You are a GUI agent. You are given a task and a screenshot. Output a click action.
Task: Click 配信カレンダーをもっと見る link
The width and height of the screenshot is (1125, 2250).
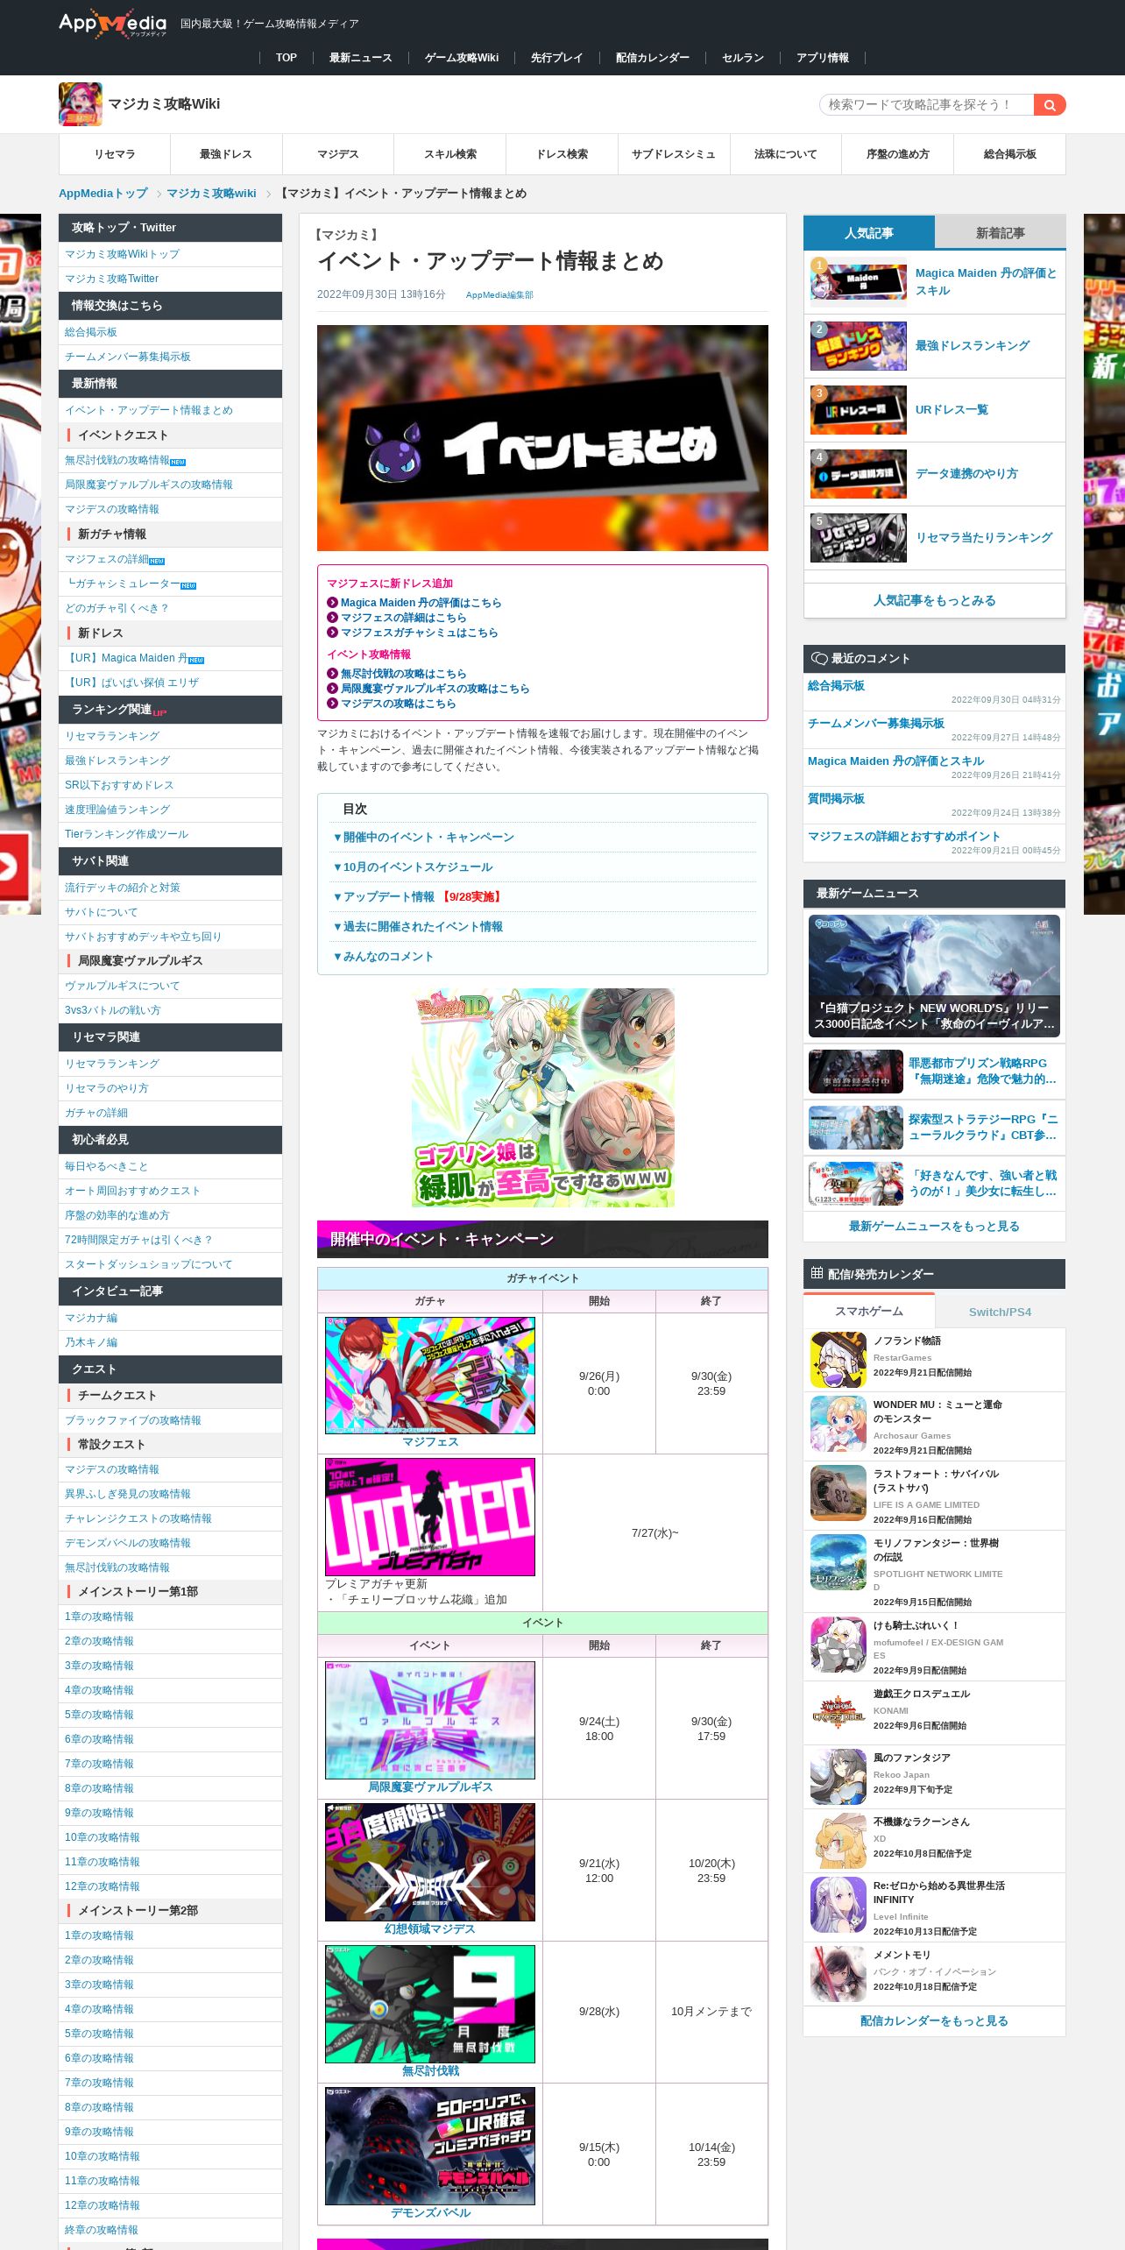coord(934,2021)
